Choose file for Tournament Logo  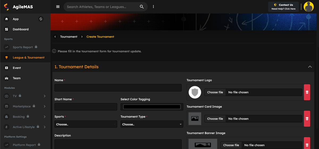(x=215, y=92)
